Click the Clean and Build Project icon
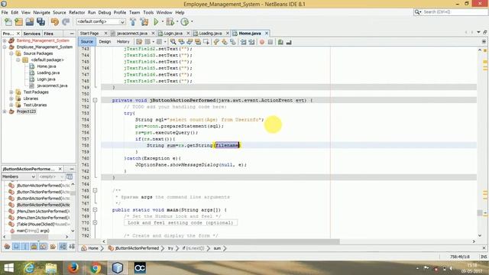This screenshot has height=275, width=489. [144, 22]
